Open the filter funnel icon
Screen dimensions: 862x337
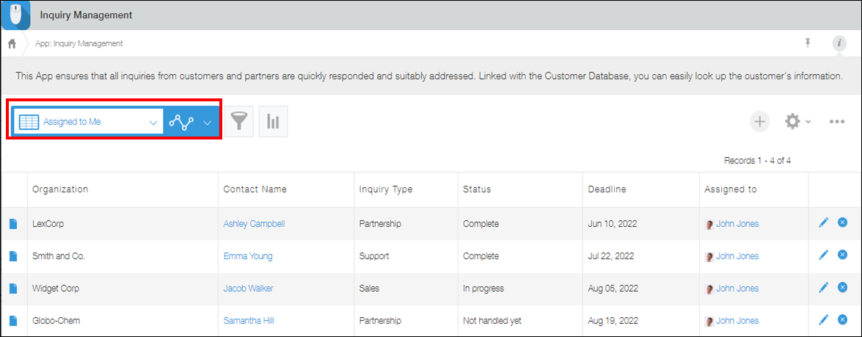(239, 122)
